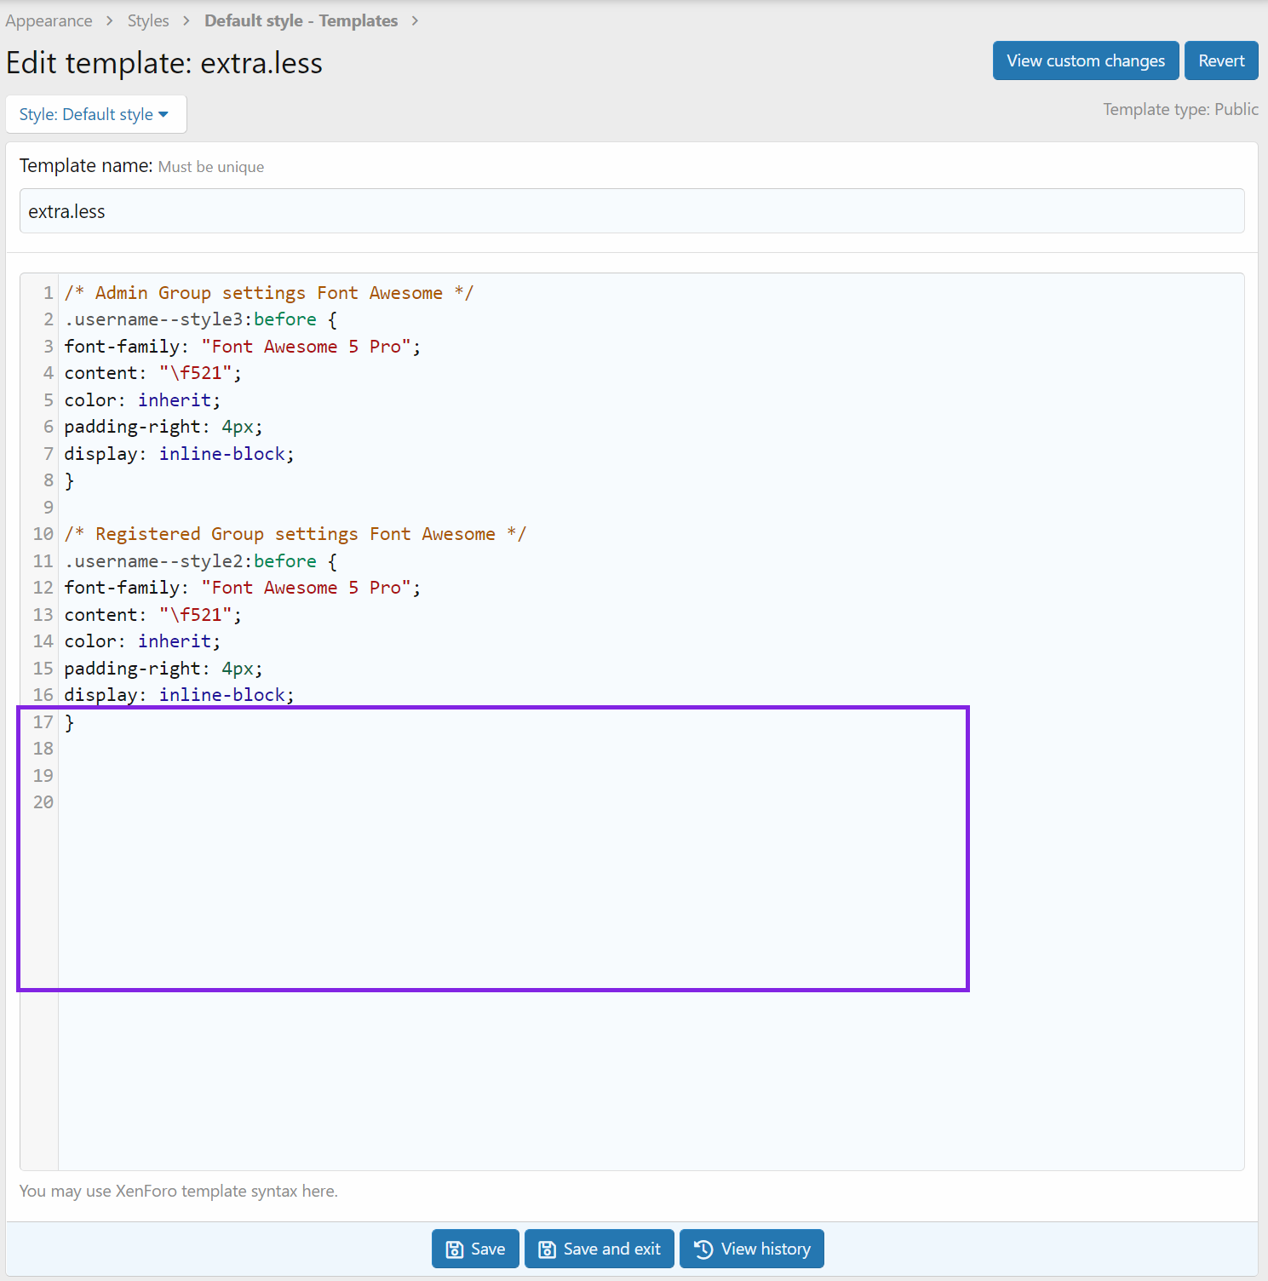Open the Style: Default style dropdown

[96, 114]
